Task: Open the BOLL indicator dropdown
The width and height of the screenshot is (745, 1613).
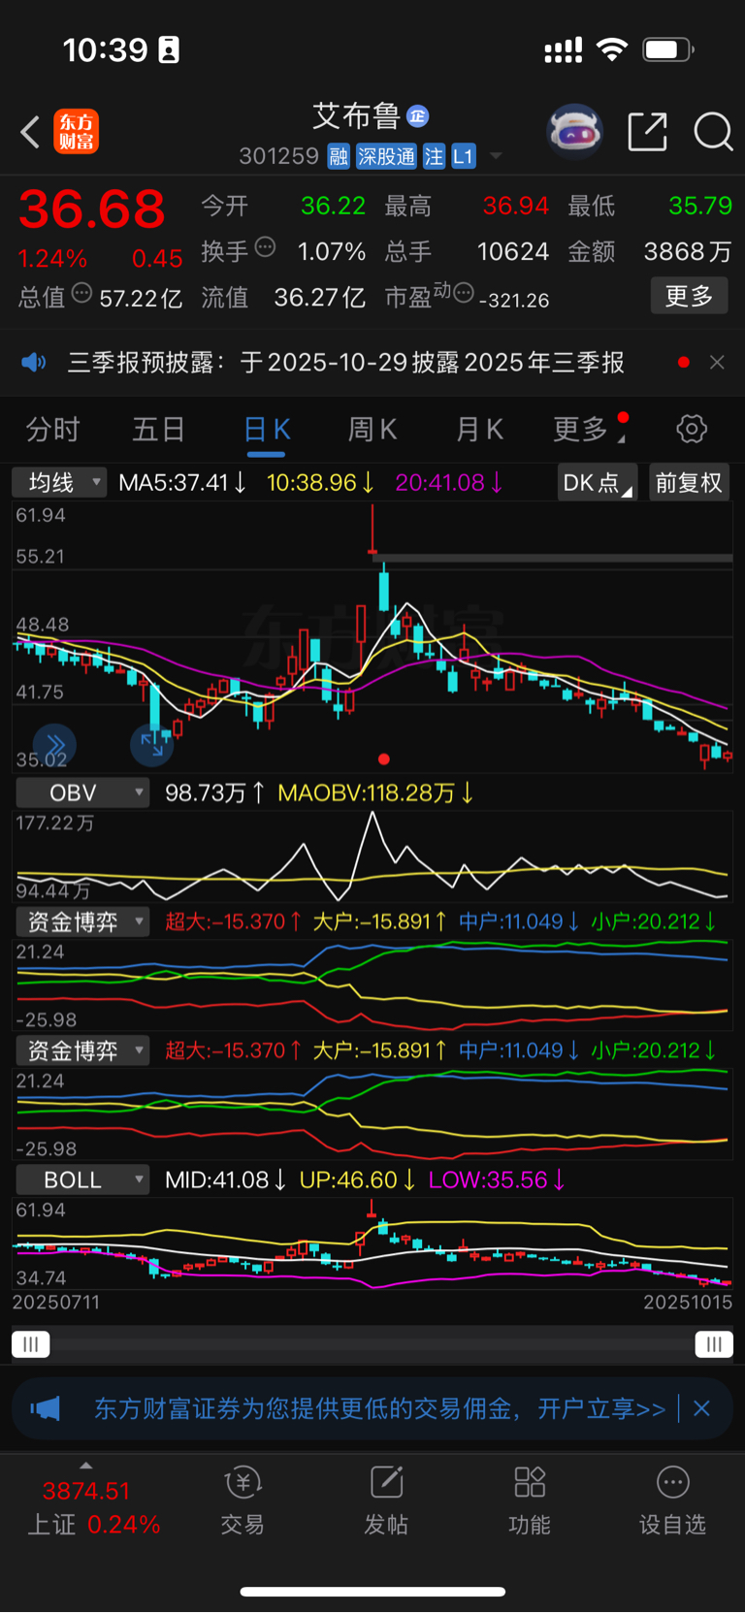Action: click(x=82, y=1179)
